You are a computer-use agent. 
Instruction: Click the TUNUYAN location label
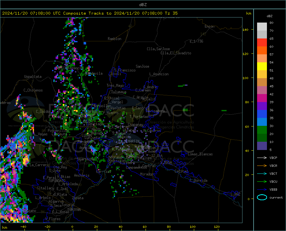point(74,209)
